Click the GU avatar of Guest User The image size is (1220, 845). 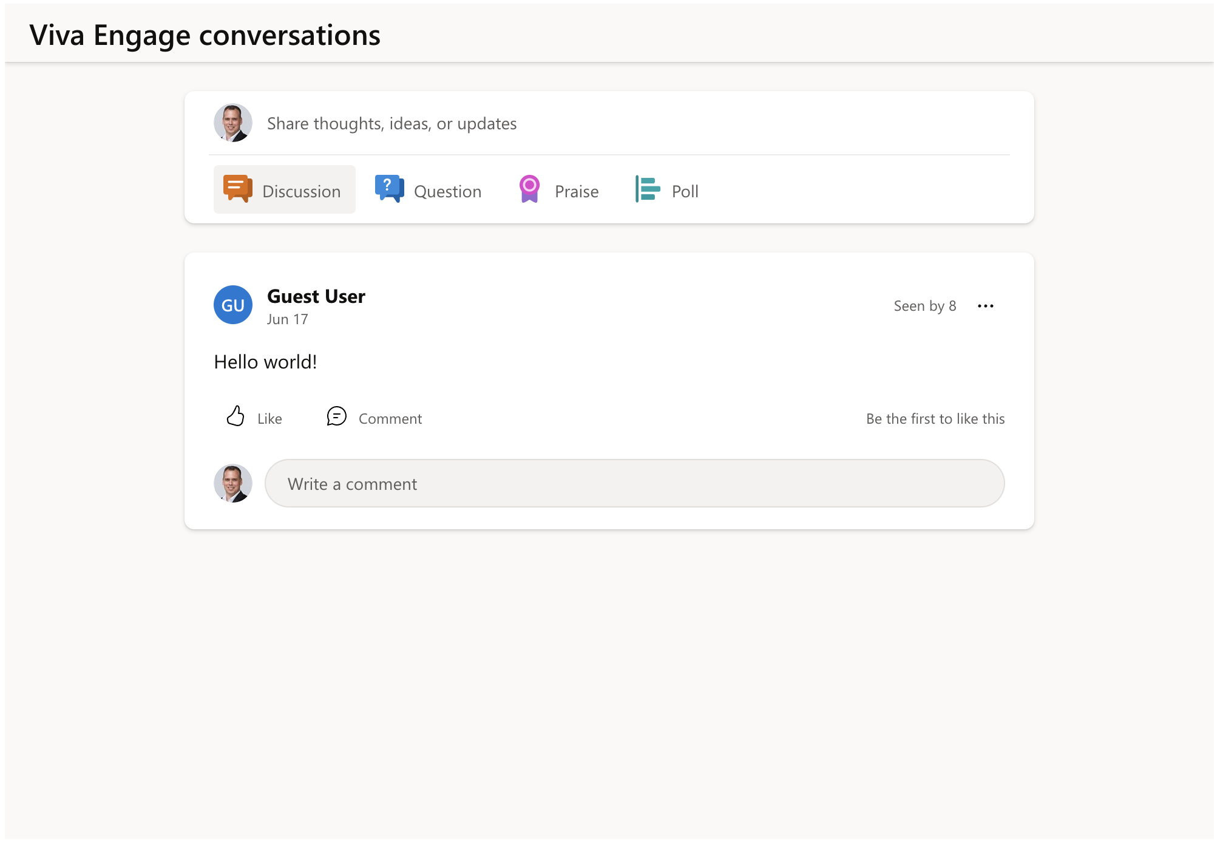233,305
